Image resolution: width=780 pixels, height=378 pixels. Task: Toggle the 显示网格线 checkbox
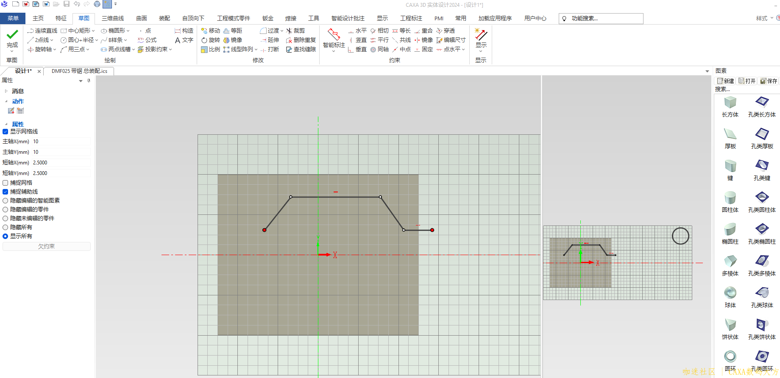pos(6,131)
